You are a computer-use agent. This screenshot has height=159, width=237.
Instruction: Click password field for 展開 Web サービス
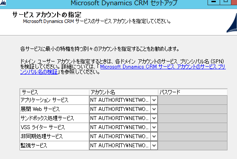point(192,109)
